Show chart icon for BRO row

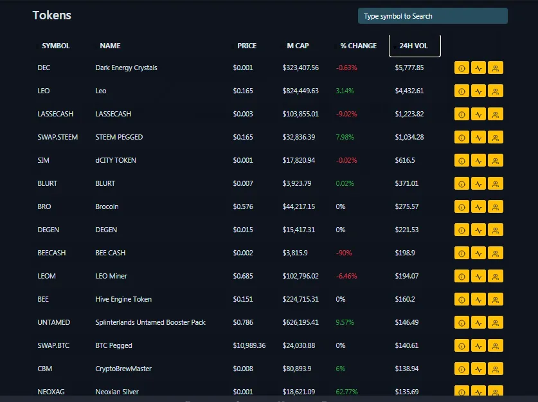tap(478, 206)
